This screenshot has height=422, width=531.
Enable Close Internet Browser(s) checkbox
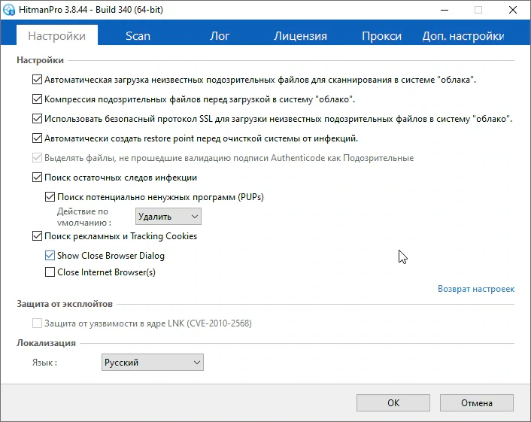(50, 272)
